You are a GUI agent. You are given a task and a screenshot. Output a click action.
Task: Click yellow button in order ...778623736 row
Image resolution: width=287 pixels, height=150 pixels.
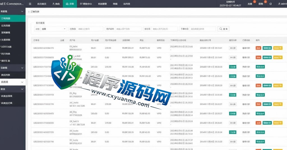pyautogui.click(x=278, y=104)
